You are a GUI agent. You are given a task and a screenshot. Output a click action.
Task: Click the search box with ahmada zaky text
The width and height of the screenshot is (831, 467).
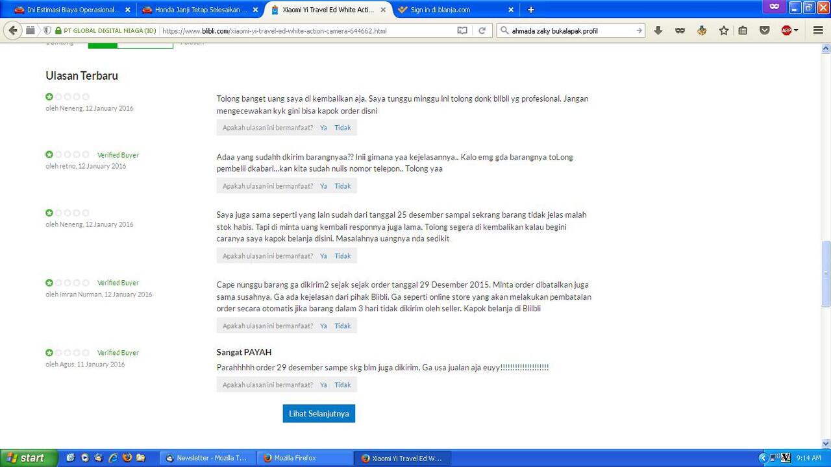point(571,30)
